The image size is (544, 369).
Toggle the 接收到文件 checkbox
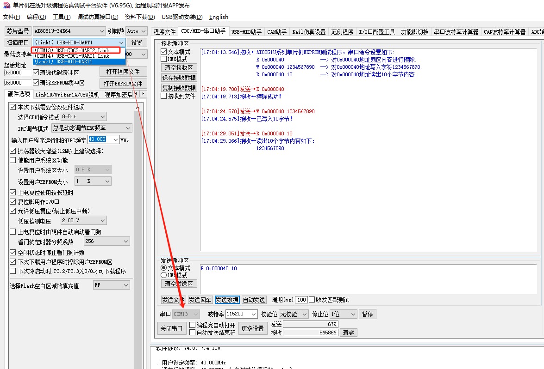pyautogui.click(x=164, y=96)
